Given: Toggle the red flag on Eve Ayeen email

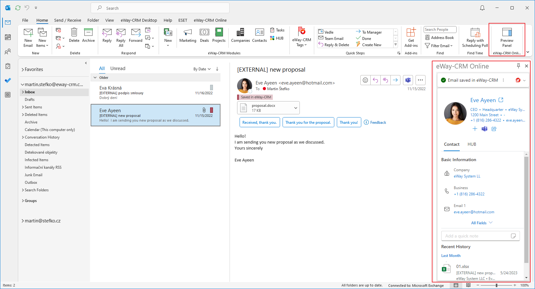Looking at the screenshot, I should (x=211, y=110).
